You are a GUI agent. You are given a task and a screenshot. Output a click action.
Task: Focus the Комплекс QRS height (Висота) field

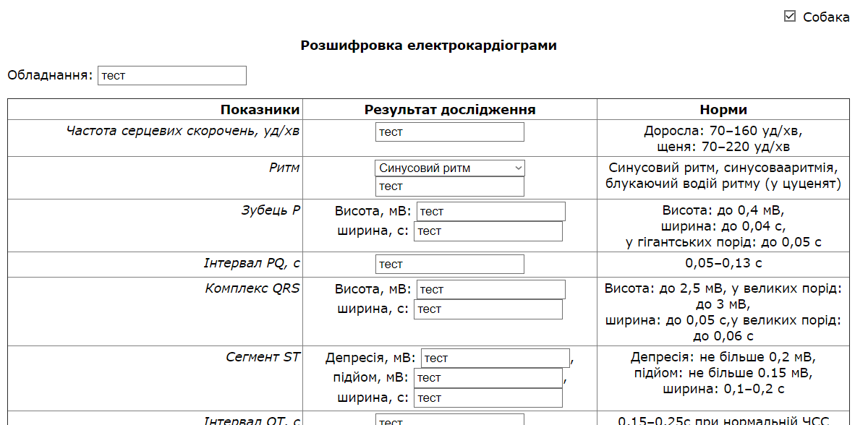tap(490, 289)
